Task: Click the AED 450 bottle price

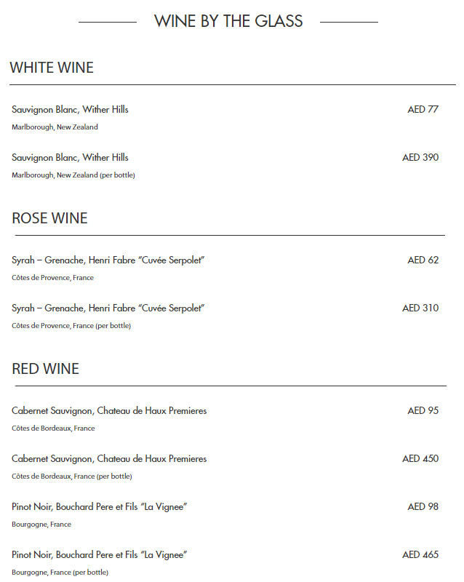Action: click(420, 459)
